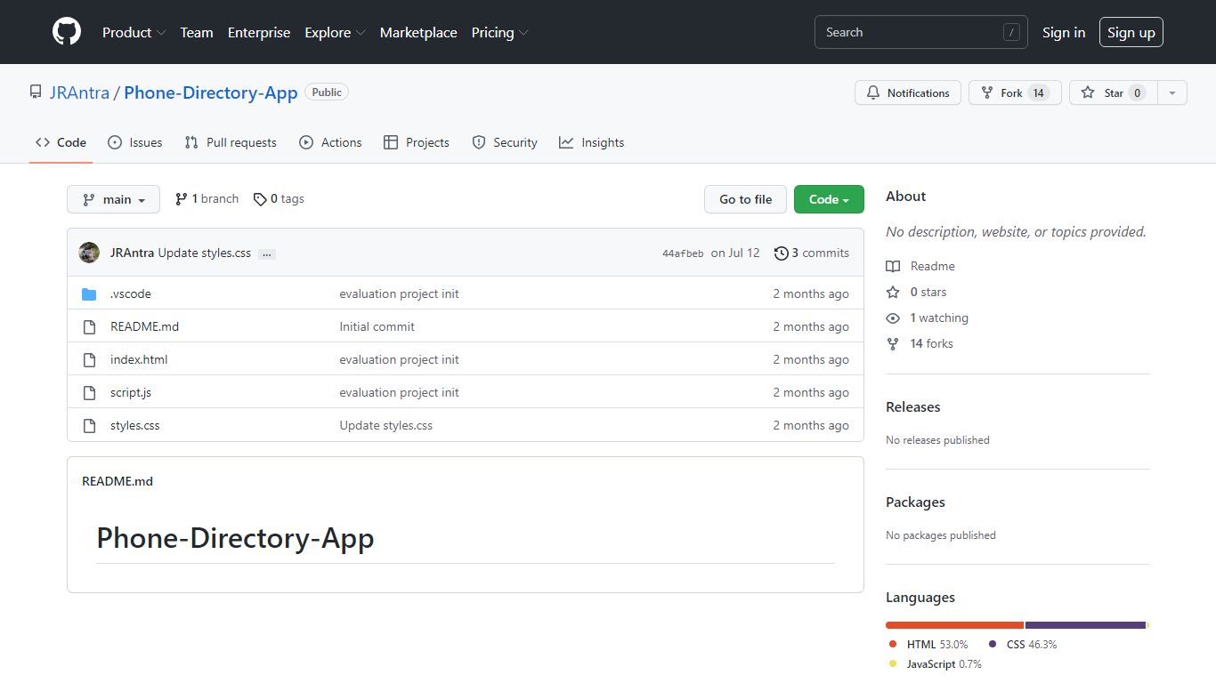Viewport: 1216px width, 683px height.
Task: Click the Readme link in About
Action: pos(920,266)
